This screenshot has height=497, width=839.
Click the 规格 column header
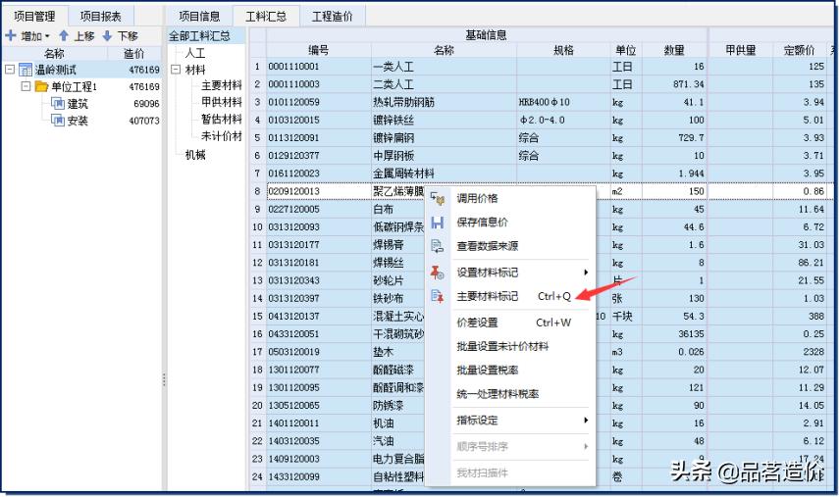563,50
